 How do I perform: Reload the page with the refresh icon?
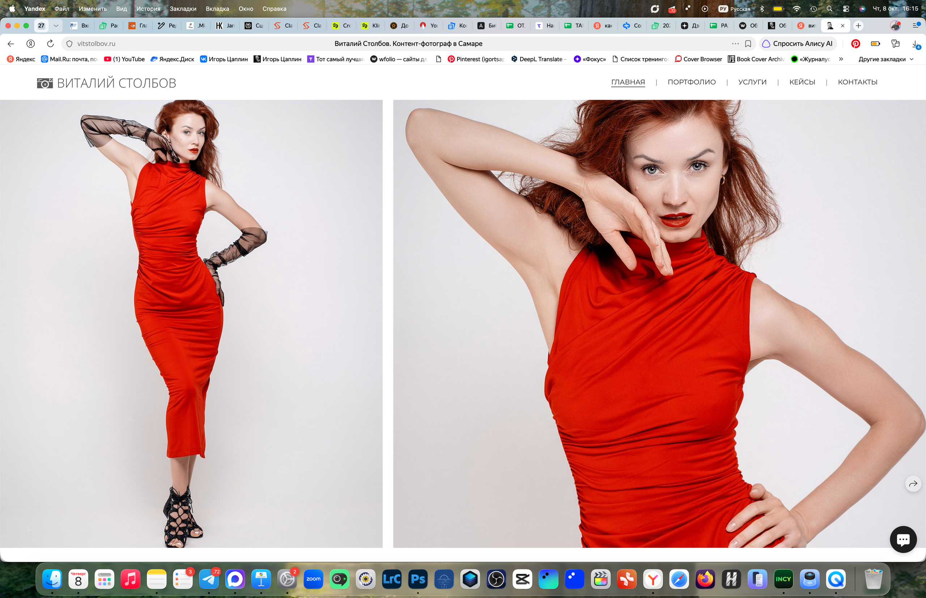(x=50, y=43)
